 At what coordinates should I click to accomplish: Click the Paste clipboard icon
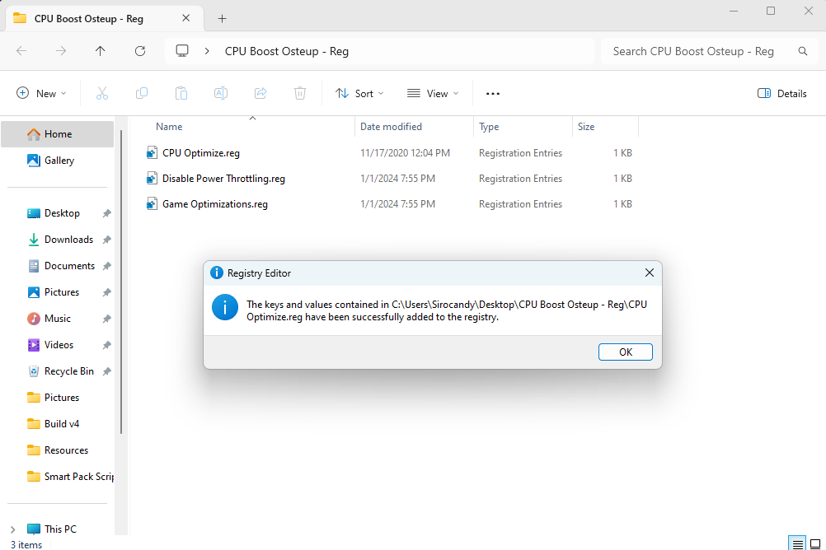click(181, 94)
